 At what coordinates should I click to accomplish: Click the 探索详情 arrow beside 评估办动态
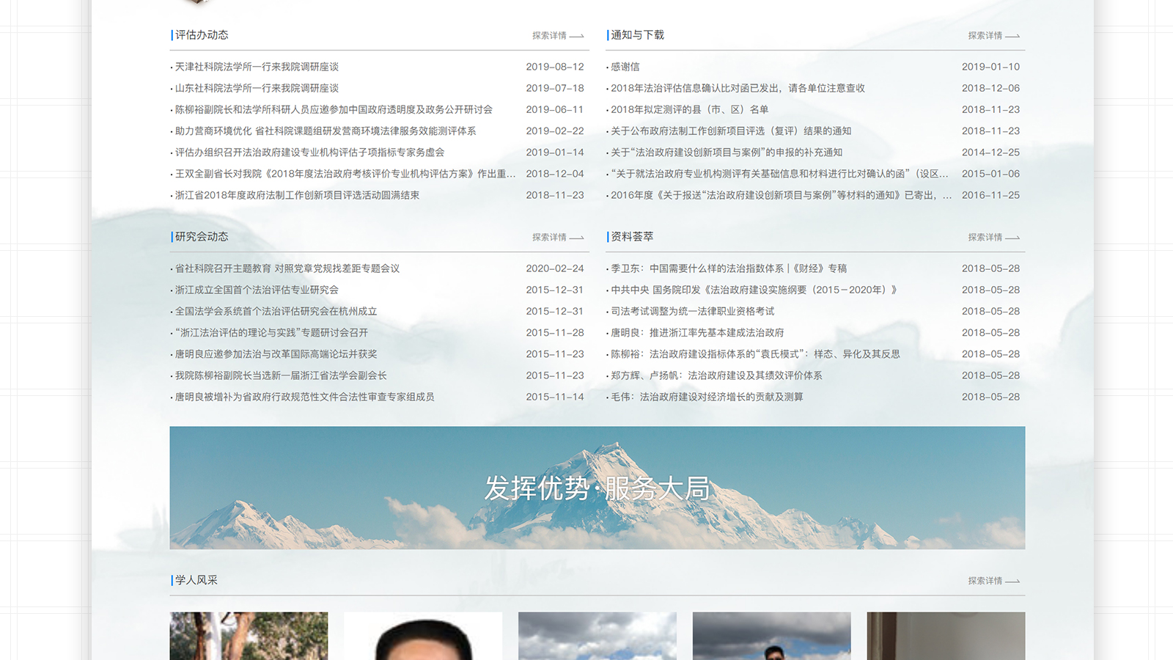557,35
